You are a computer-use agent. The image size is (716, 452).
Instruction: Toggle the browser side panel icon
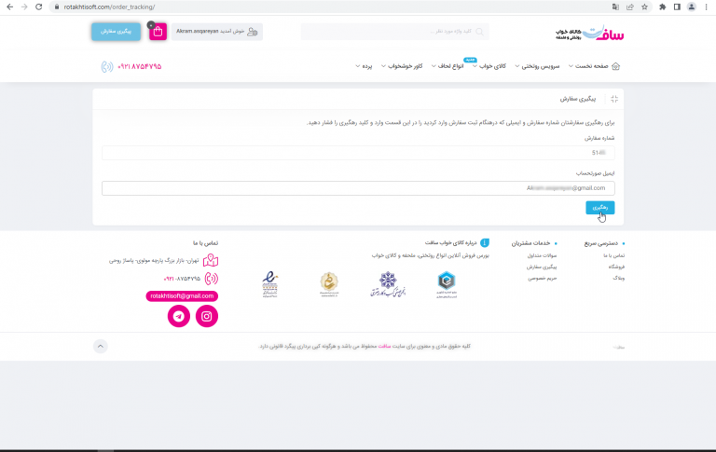(x=677, y=7)
